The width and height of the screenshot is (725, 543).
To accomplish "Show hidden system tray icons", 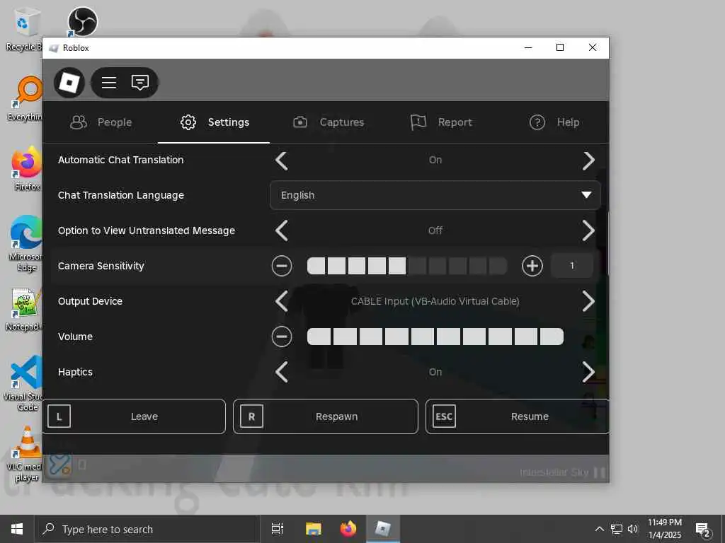I will 599,529.
